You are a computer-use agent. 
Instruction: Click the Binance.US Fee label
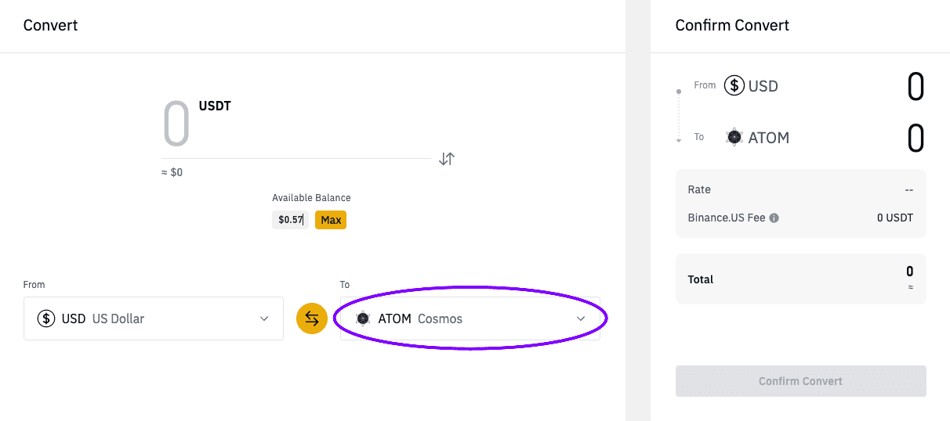click(726, 218)
